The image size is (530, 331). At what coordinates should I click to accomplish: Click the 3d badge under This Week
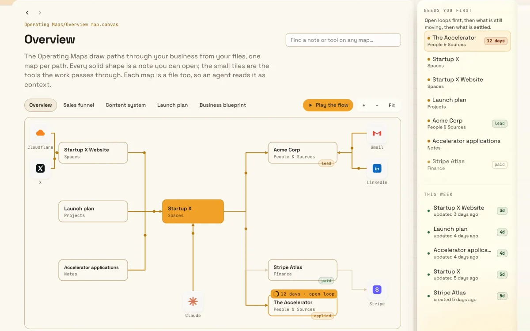tap(502, 211)
